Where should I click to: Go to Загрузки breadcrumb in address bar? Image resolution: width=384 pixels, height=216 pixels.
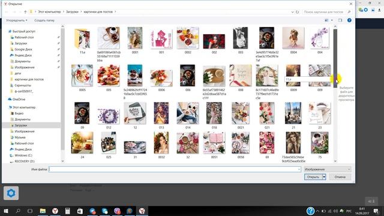[72, 12]
